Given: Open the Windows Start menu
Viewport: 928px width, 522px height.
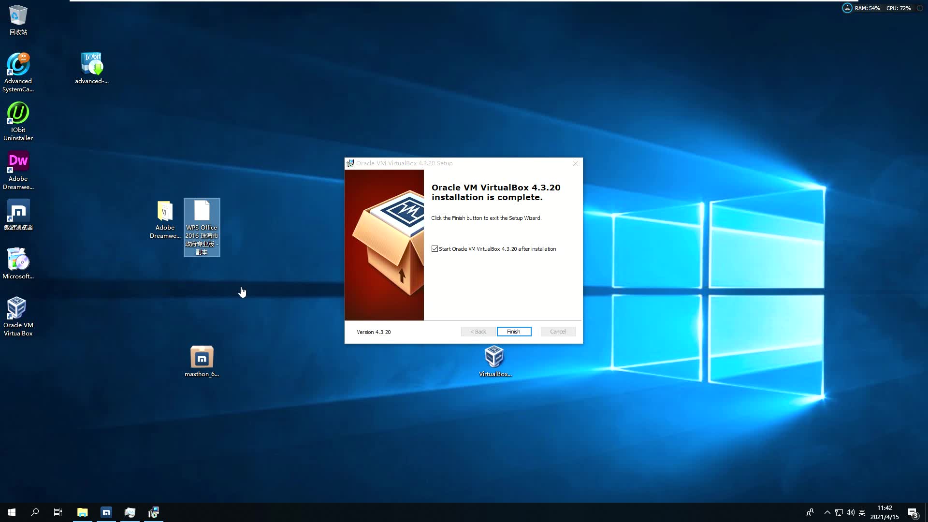Looking at the screenshot, I should (12, 512).
